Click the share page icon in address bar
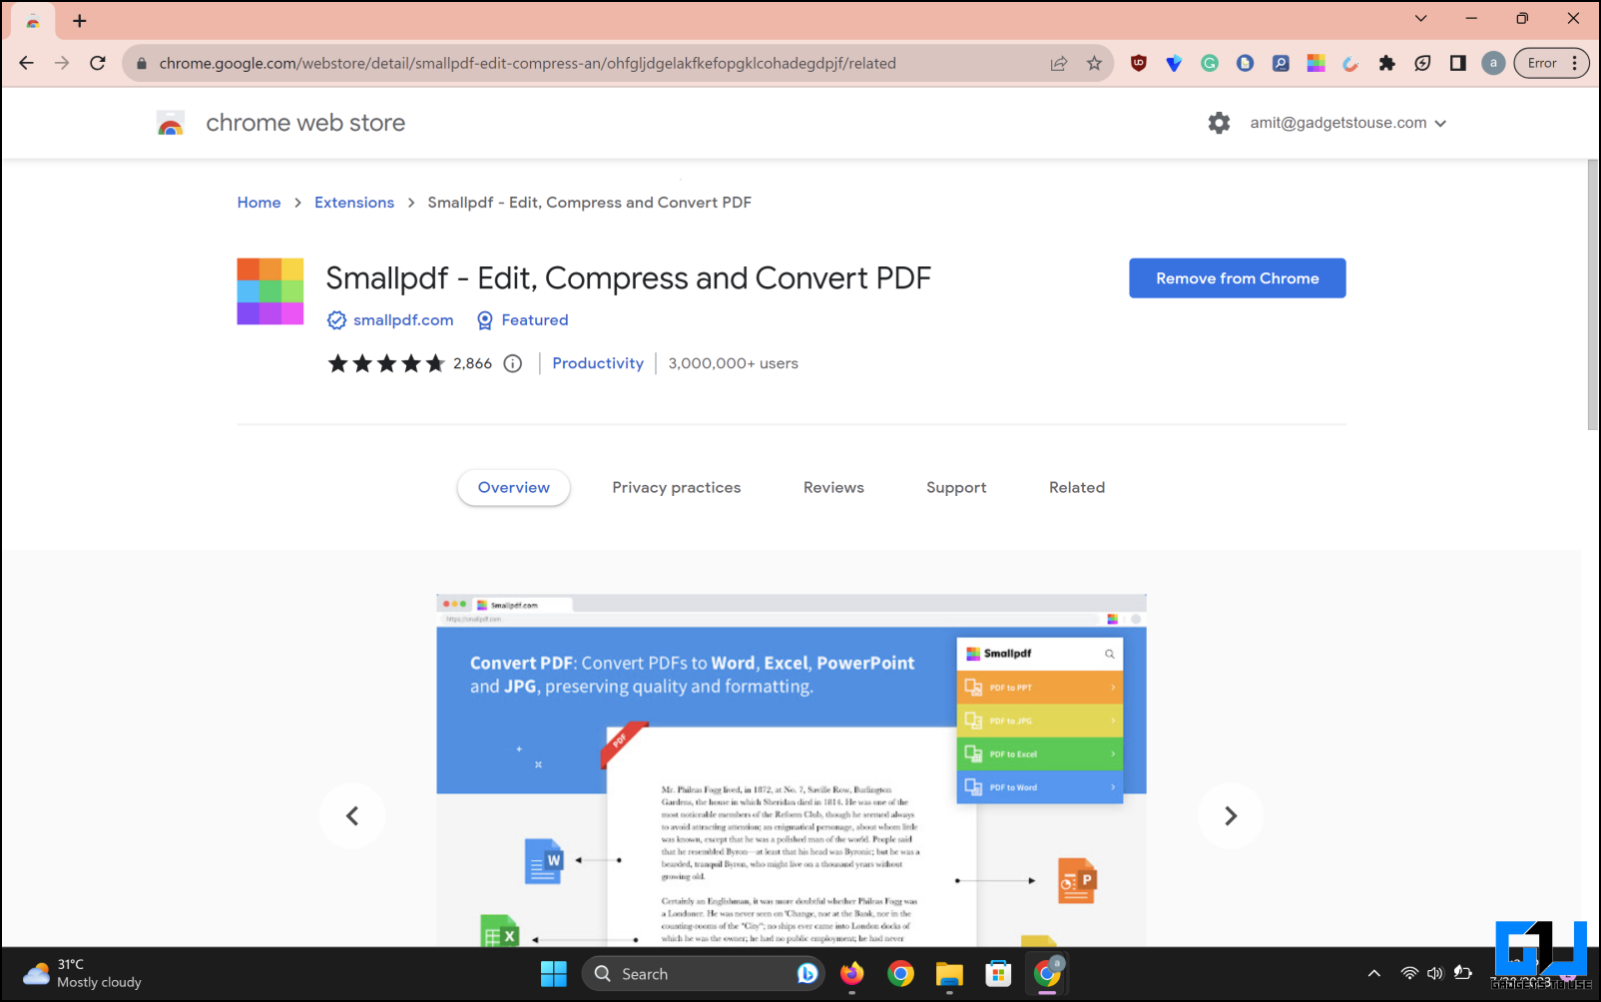 click(1059, 63)
